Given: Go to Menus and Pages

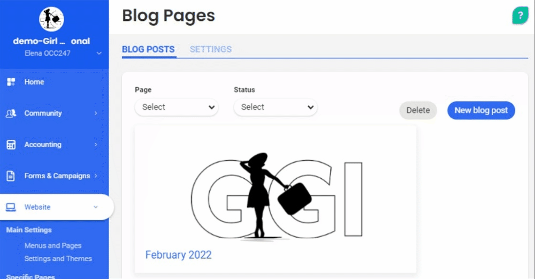Looking at the screenshot, I should click(x=53, y=246).
